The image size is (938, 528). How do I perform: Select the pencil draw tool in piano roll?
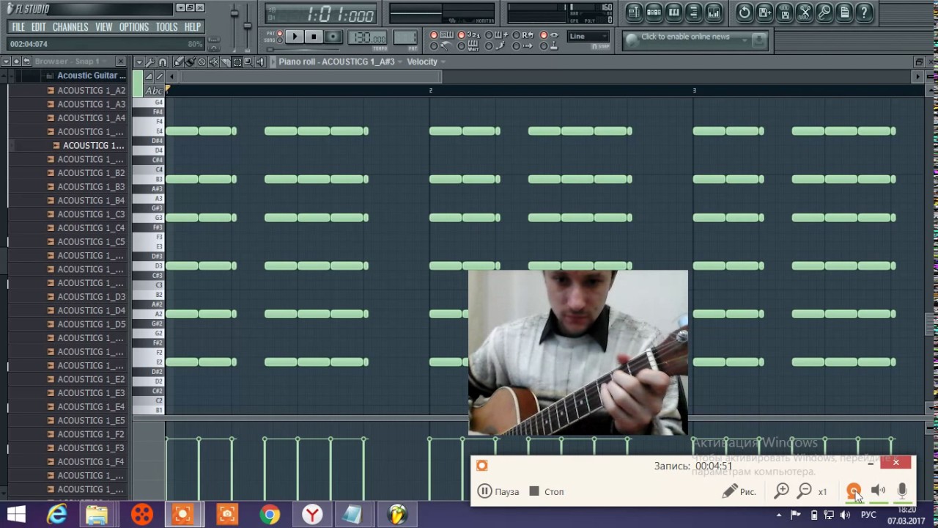pyautogui.click(x=179, y=62)
